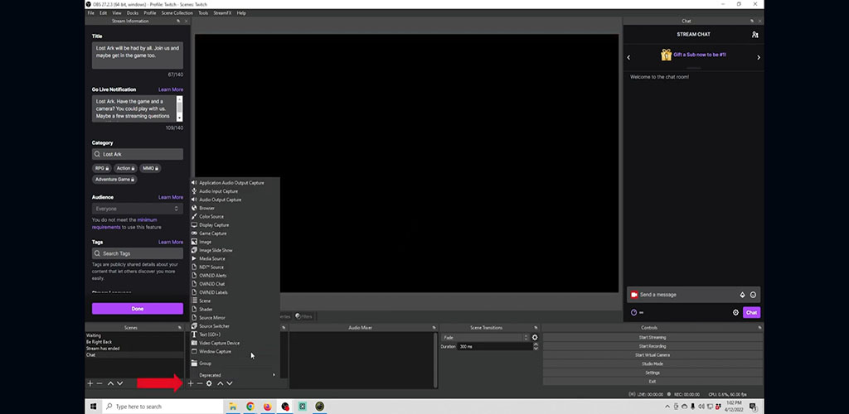849x414 pixels.
Task: Open source properties gear icon
Action: click(x=209, y=383)
